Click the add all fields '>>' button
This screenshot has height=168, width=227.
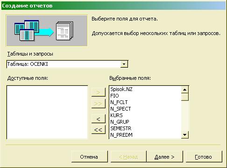pos(99,104)
